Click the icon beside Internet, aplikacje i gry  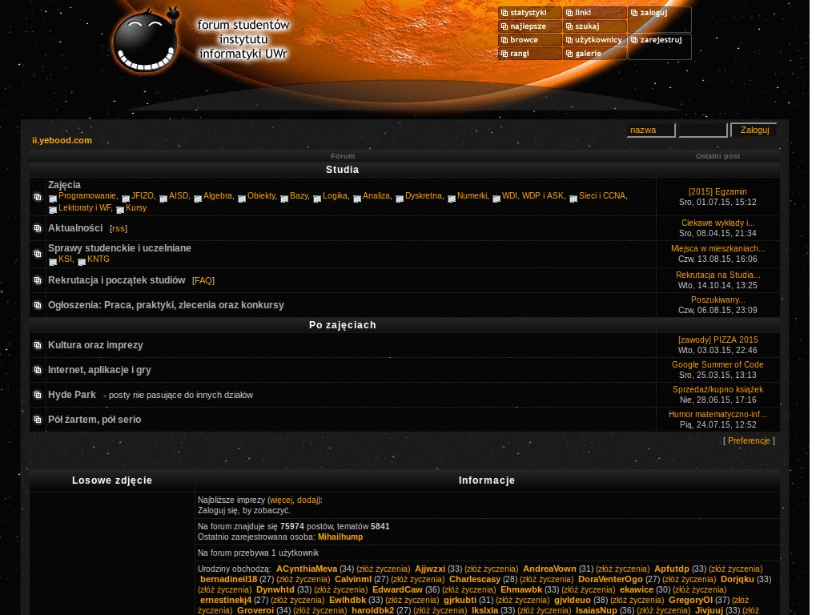pyautogui.click(x=38, y=370)
